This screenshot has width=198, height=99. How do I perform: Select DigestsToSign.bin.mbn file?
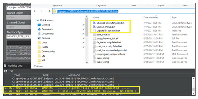click(108, 31)
